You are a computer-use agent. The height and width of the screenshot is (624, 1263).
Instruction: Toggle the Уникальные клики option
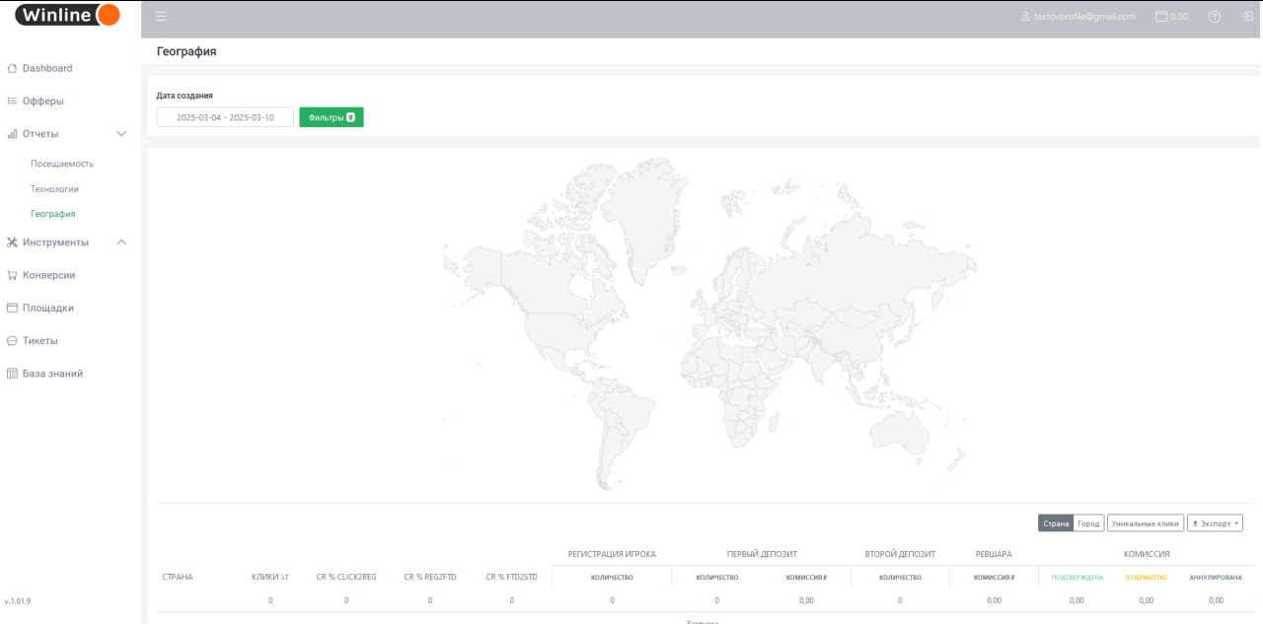(1145, 523)
